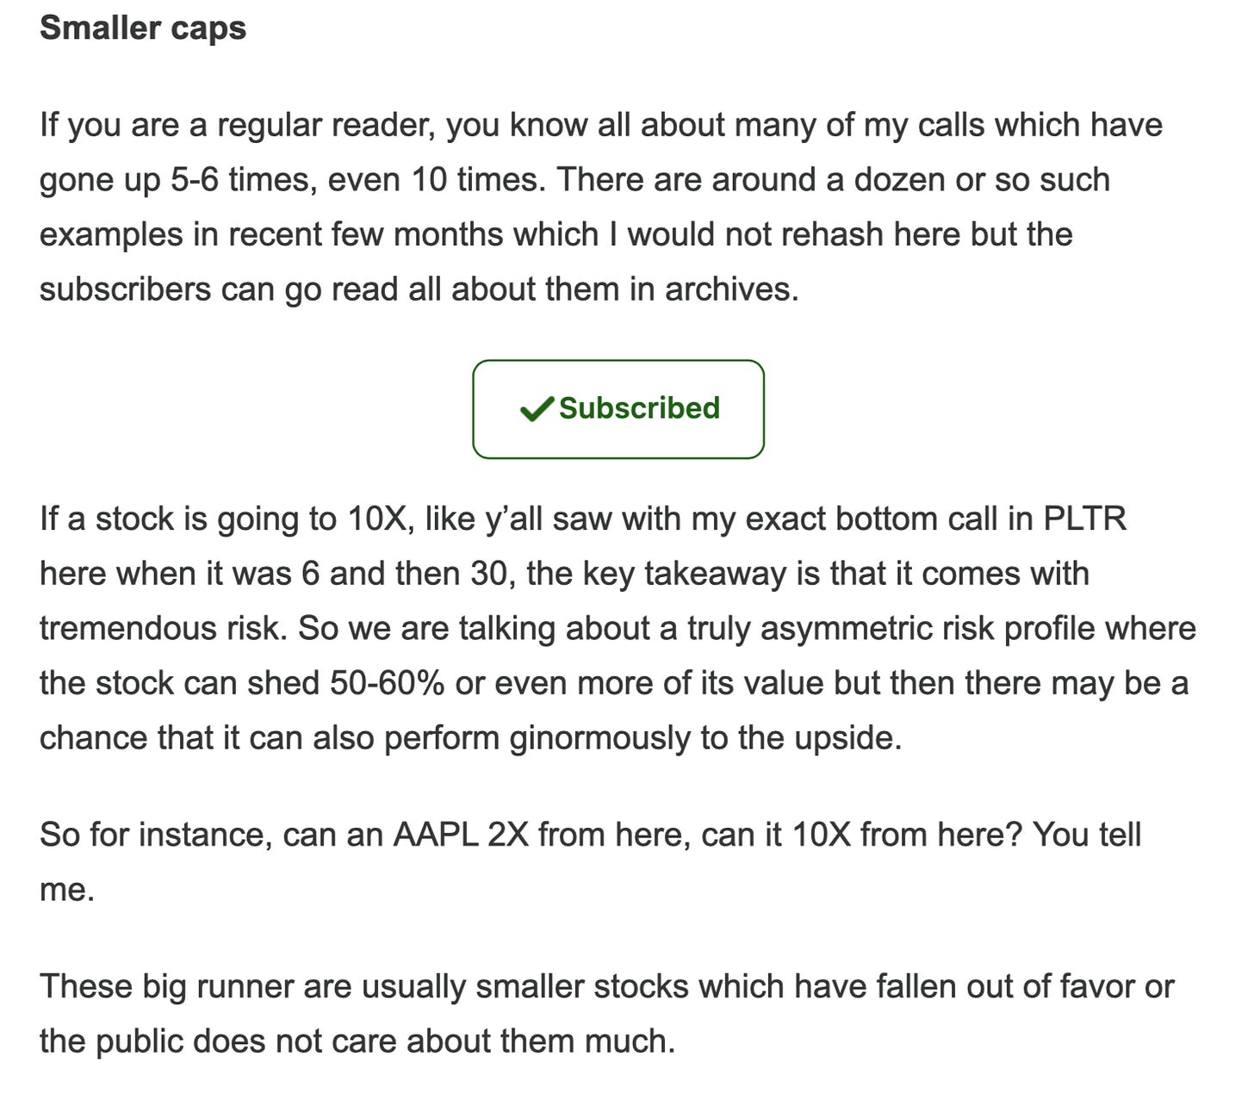
Task: Click the phrase 'tremendous risk' in the paragraph
Action: pos(160,629)
